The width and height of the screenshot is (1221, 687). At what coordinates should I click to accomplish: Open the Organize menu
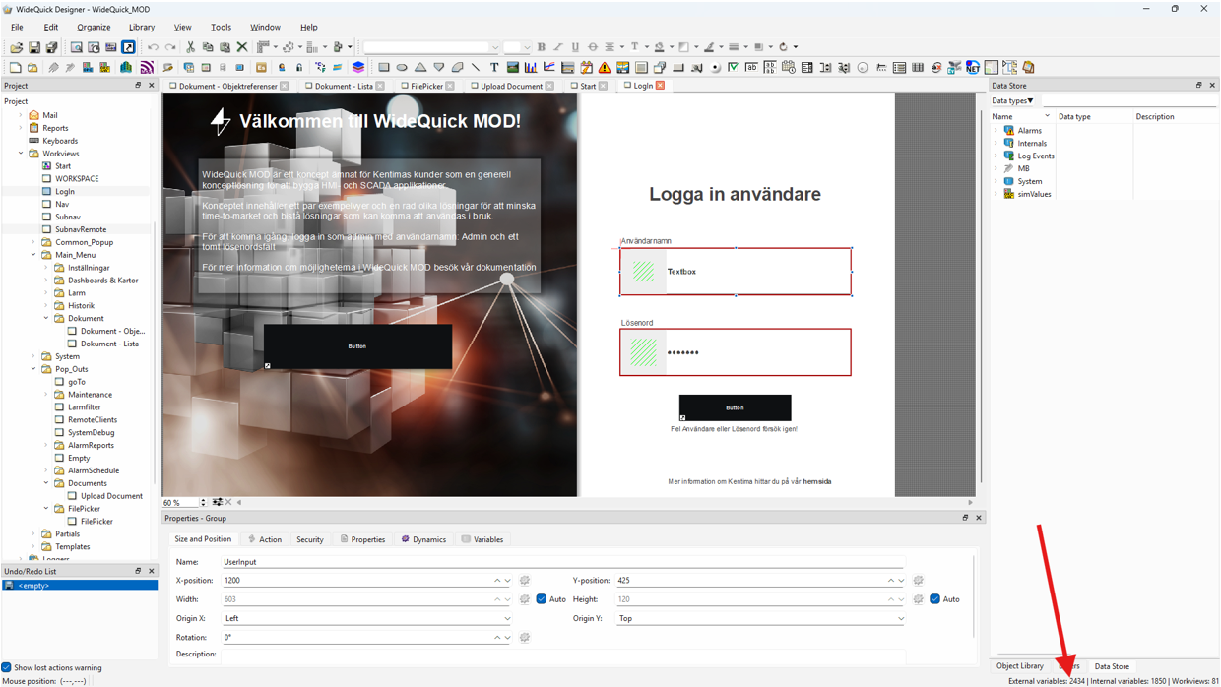pyautogui.click(x=94, y=27)
